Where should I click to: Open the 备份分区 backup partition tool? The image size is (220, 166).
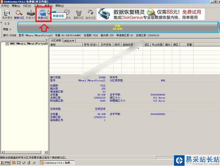(91, 14)
